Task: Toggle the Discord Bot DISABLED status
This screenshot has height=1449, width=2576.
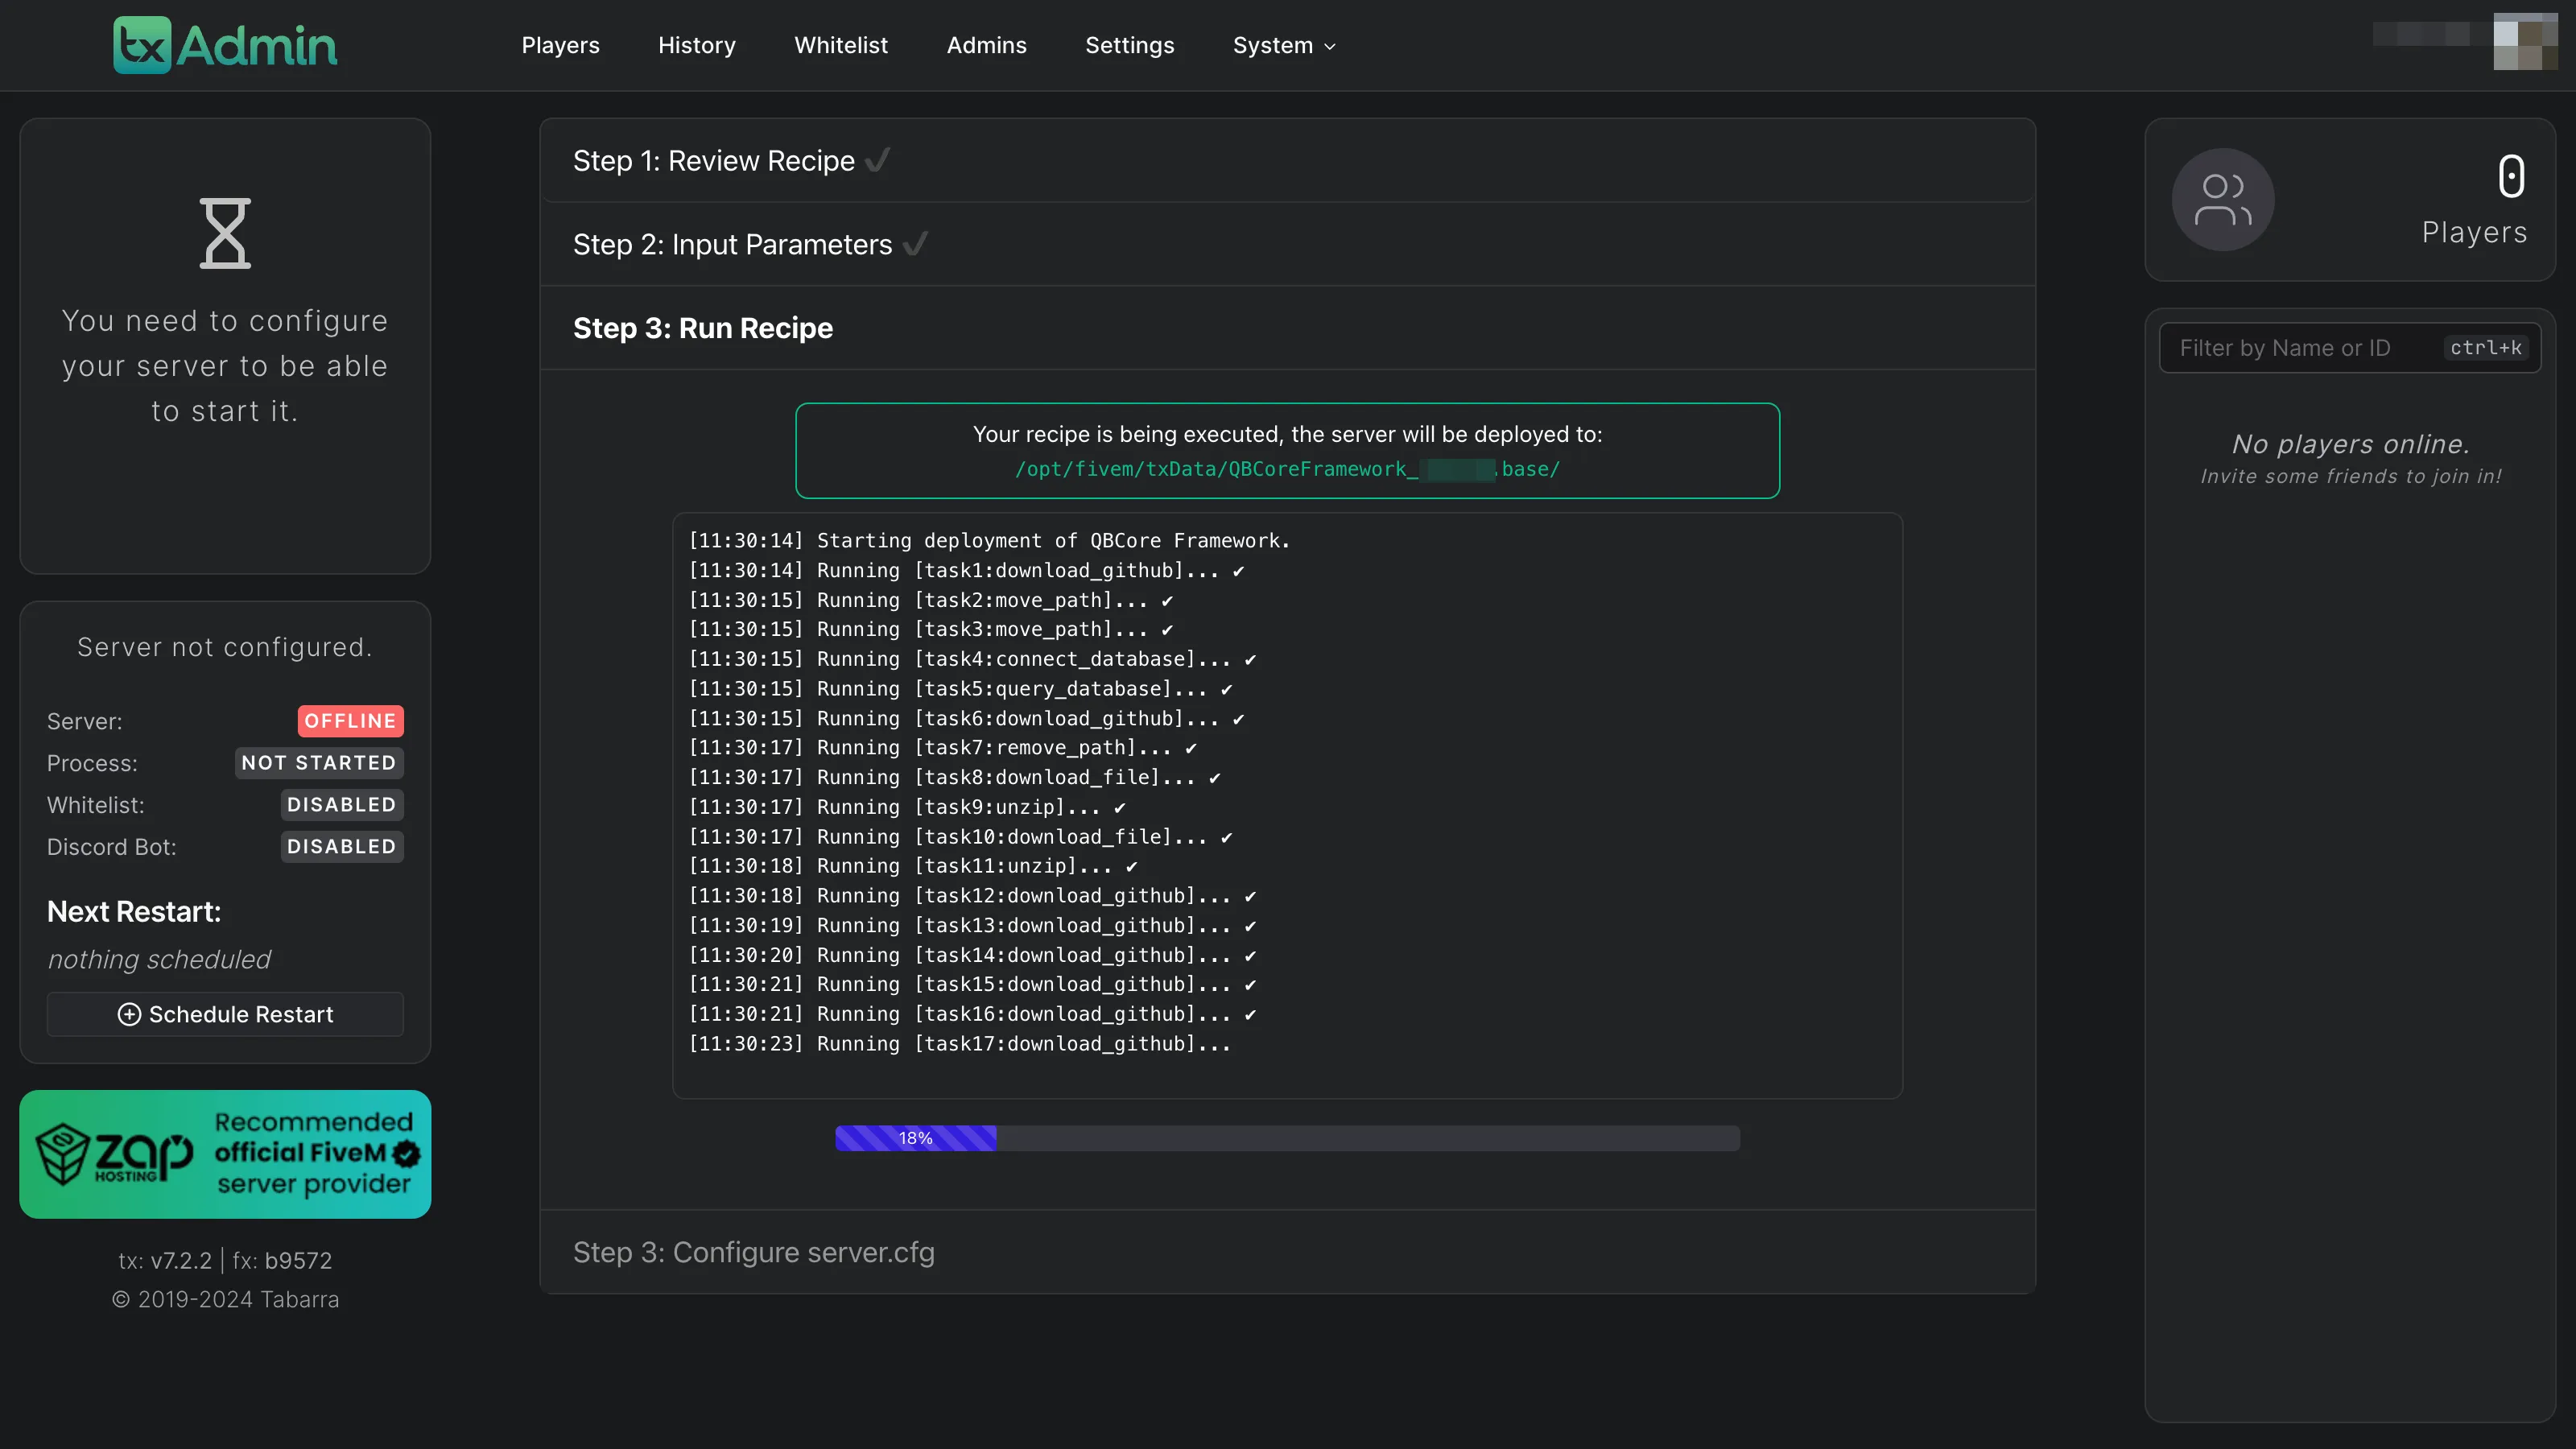Action: pyautogui.click(x=341, y=846)
